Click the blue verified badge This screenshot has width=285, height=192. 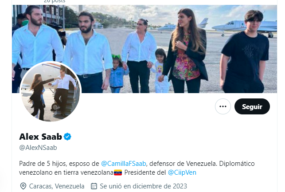click(x=67, y=137)
